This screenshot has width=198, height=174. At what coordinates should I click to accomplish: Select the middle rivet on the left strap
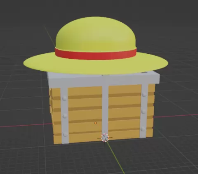click(65, 116)
